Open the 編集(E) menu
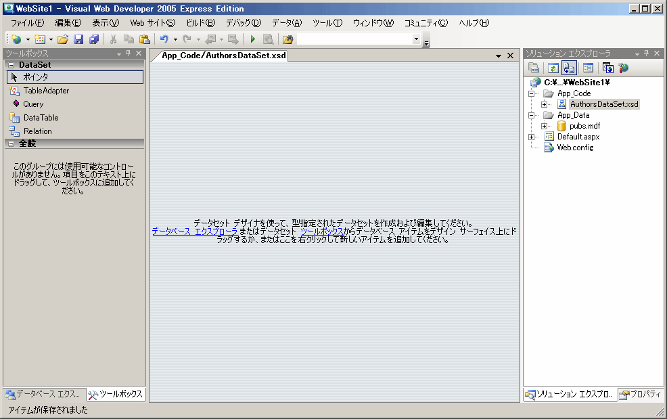667x419 pixels. (x=68, y=23)
